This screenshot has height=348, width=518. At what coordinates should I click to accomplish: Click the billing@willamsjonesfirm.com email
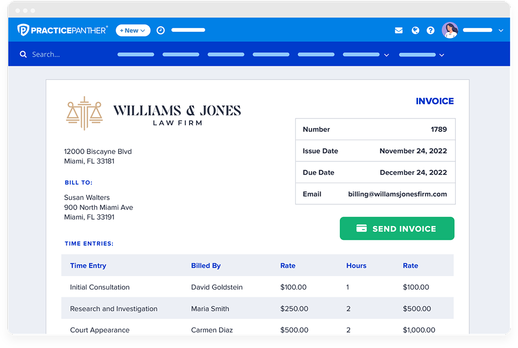(x=397, y=194)
